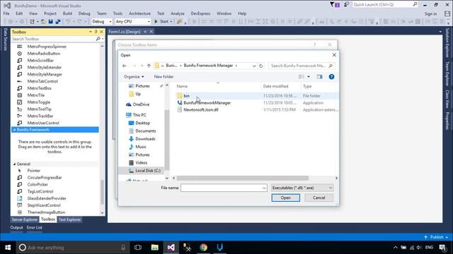Open the Project menu
The width and height of the screenshot is (453, 254).
tap(50, 13)
